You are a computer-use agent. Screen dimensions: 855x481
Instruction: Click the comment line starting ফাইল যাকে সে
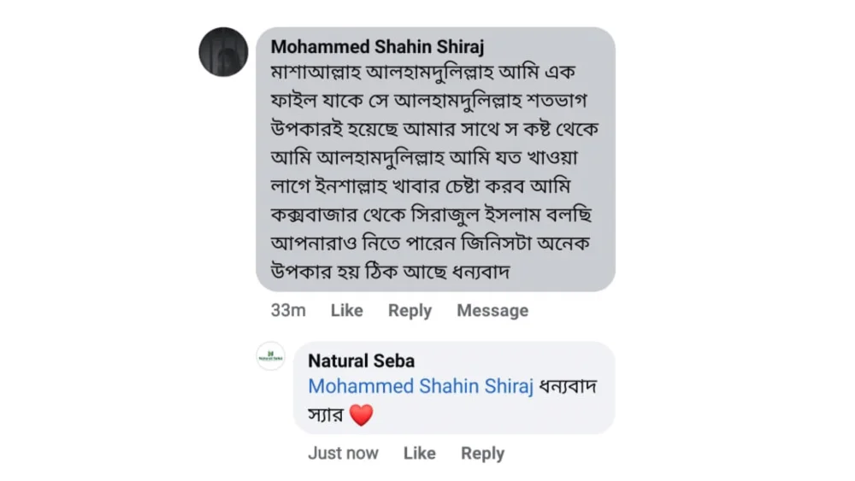click(x=428, y=101)
